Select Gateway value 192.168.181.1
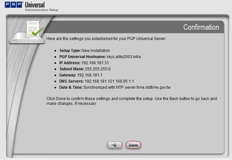The image size is (232, 160). tap(90, 75)
